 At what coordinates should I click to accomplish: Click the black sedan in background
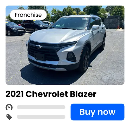point(15,29)
